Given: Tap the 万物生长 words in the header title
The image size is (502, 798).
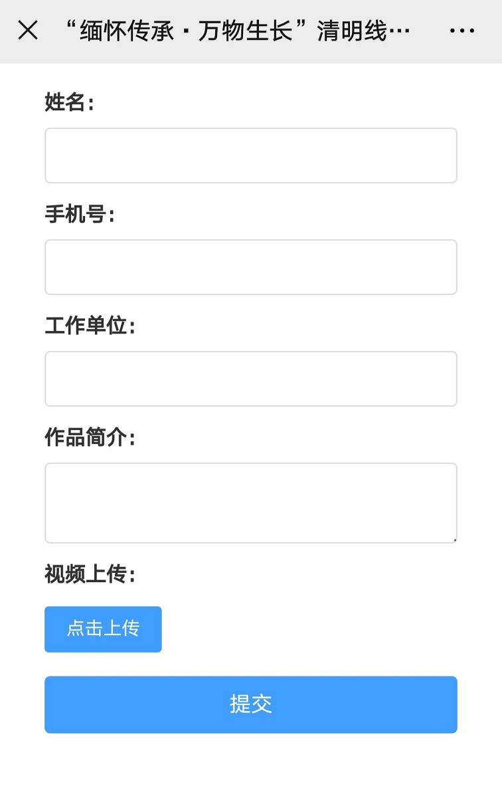Looking at the screenshot, I should click(246, 31).
